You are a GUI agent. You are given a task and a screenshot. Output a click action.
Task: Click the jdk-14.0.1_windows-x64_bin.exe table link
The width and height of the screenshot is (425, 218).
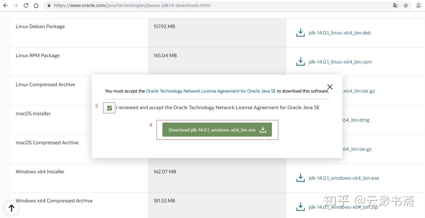pyautogui.click(x=344, y=178)
